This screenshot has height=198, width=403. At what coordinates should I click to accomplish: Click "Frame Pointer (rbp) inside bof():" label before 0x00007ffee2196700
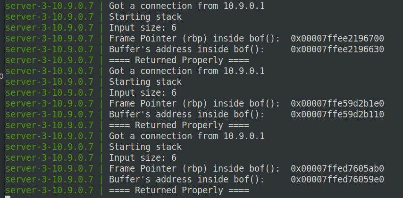pyautogui.click(x=194, y=39)
